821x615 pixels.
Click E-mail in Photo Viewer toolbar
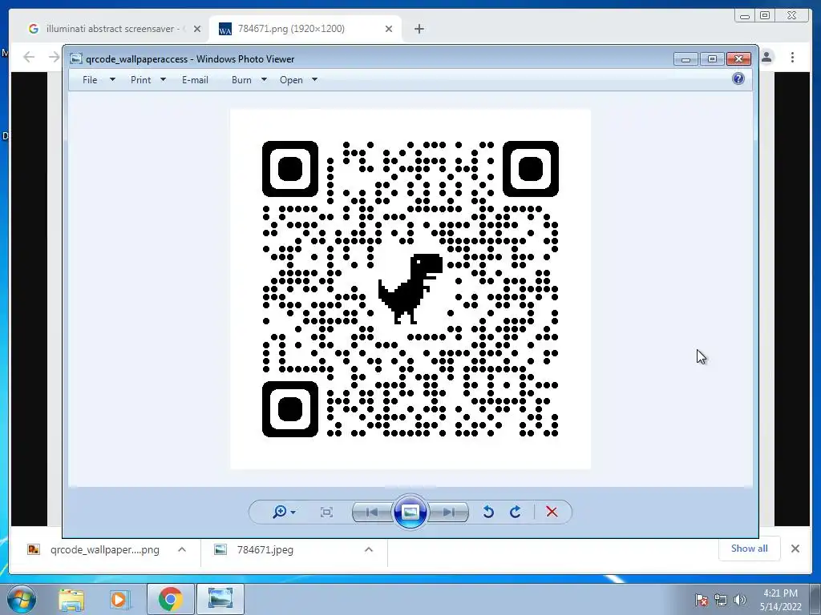pos(195,80)
